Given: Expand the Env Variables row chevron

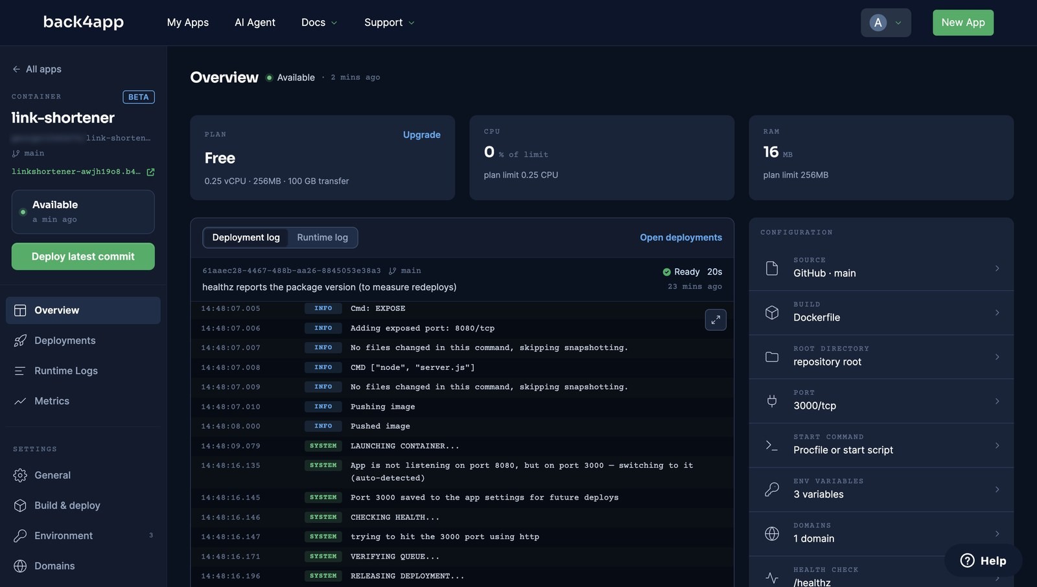Looking at the screenshot, I should coord(997,489).
